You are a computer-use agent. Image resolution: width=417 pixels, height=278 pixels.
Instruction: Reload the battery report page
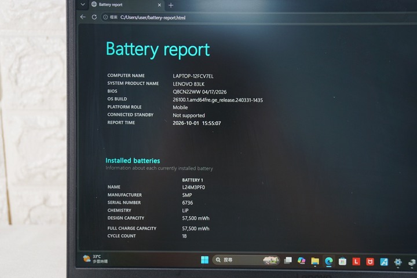click(x=94, y=17)
